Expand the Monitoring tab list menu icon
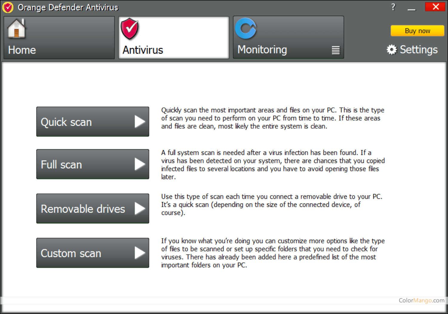448x314 pixels. click(x=336, y=50)
